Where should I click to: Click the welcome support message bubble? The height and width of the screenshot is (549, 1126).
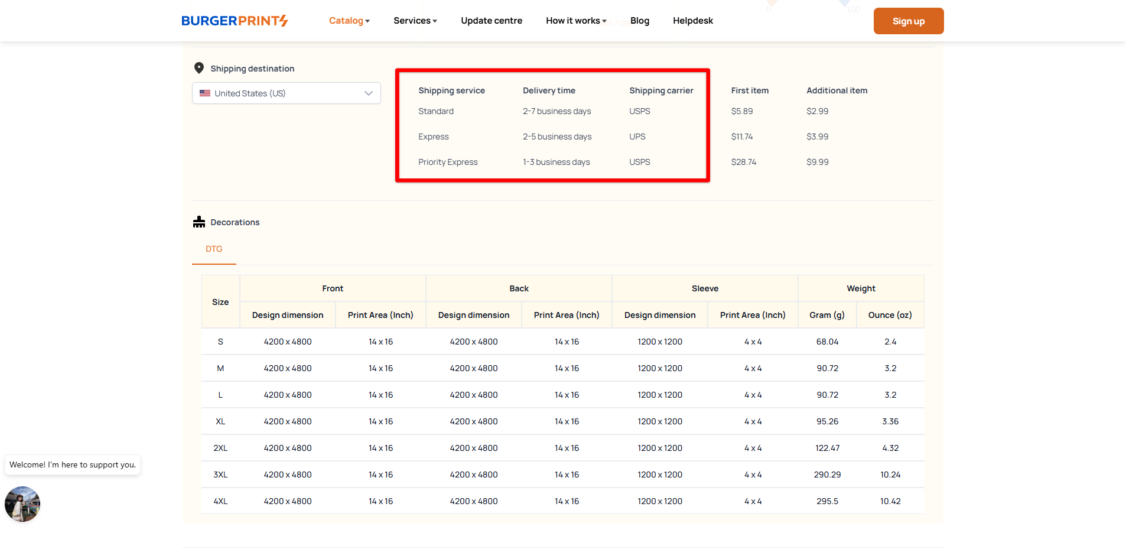click(73, 465)
